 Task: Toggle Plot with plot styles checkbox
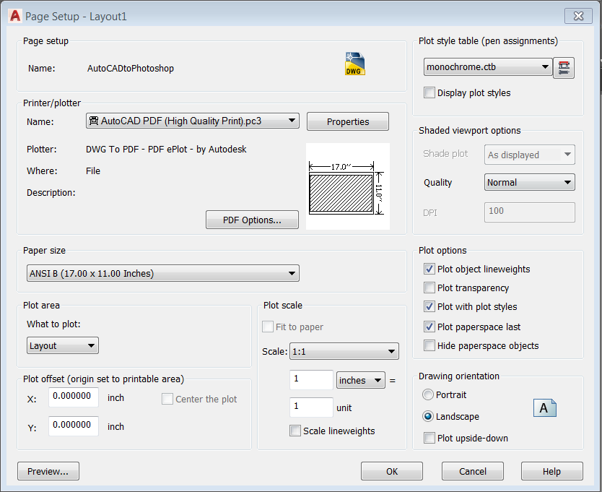429,306
